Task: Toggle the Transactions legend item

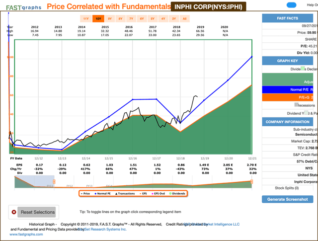Action: (x=125, y=193)
